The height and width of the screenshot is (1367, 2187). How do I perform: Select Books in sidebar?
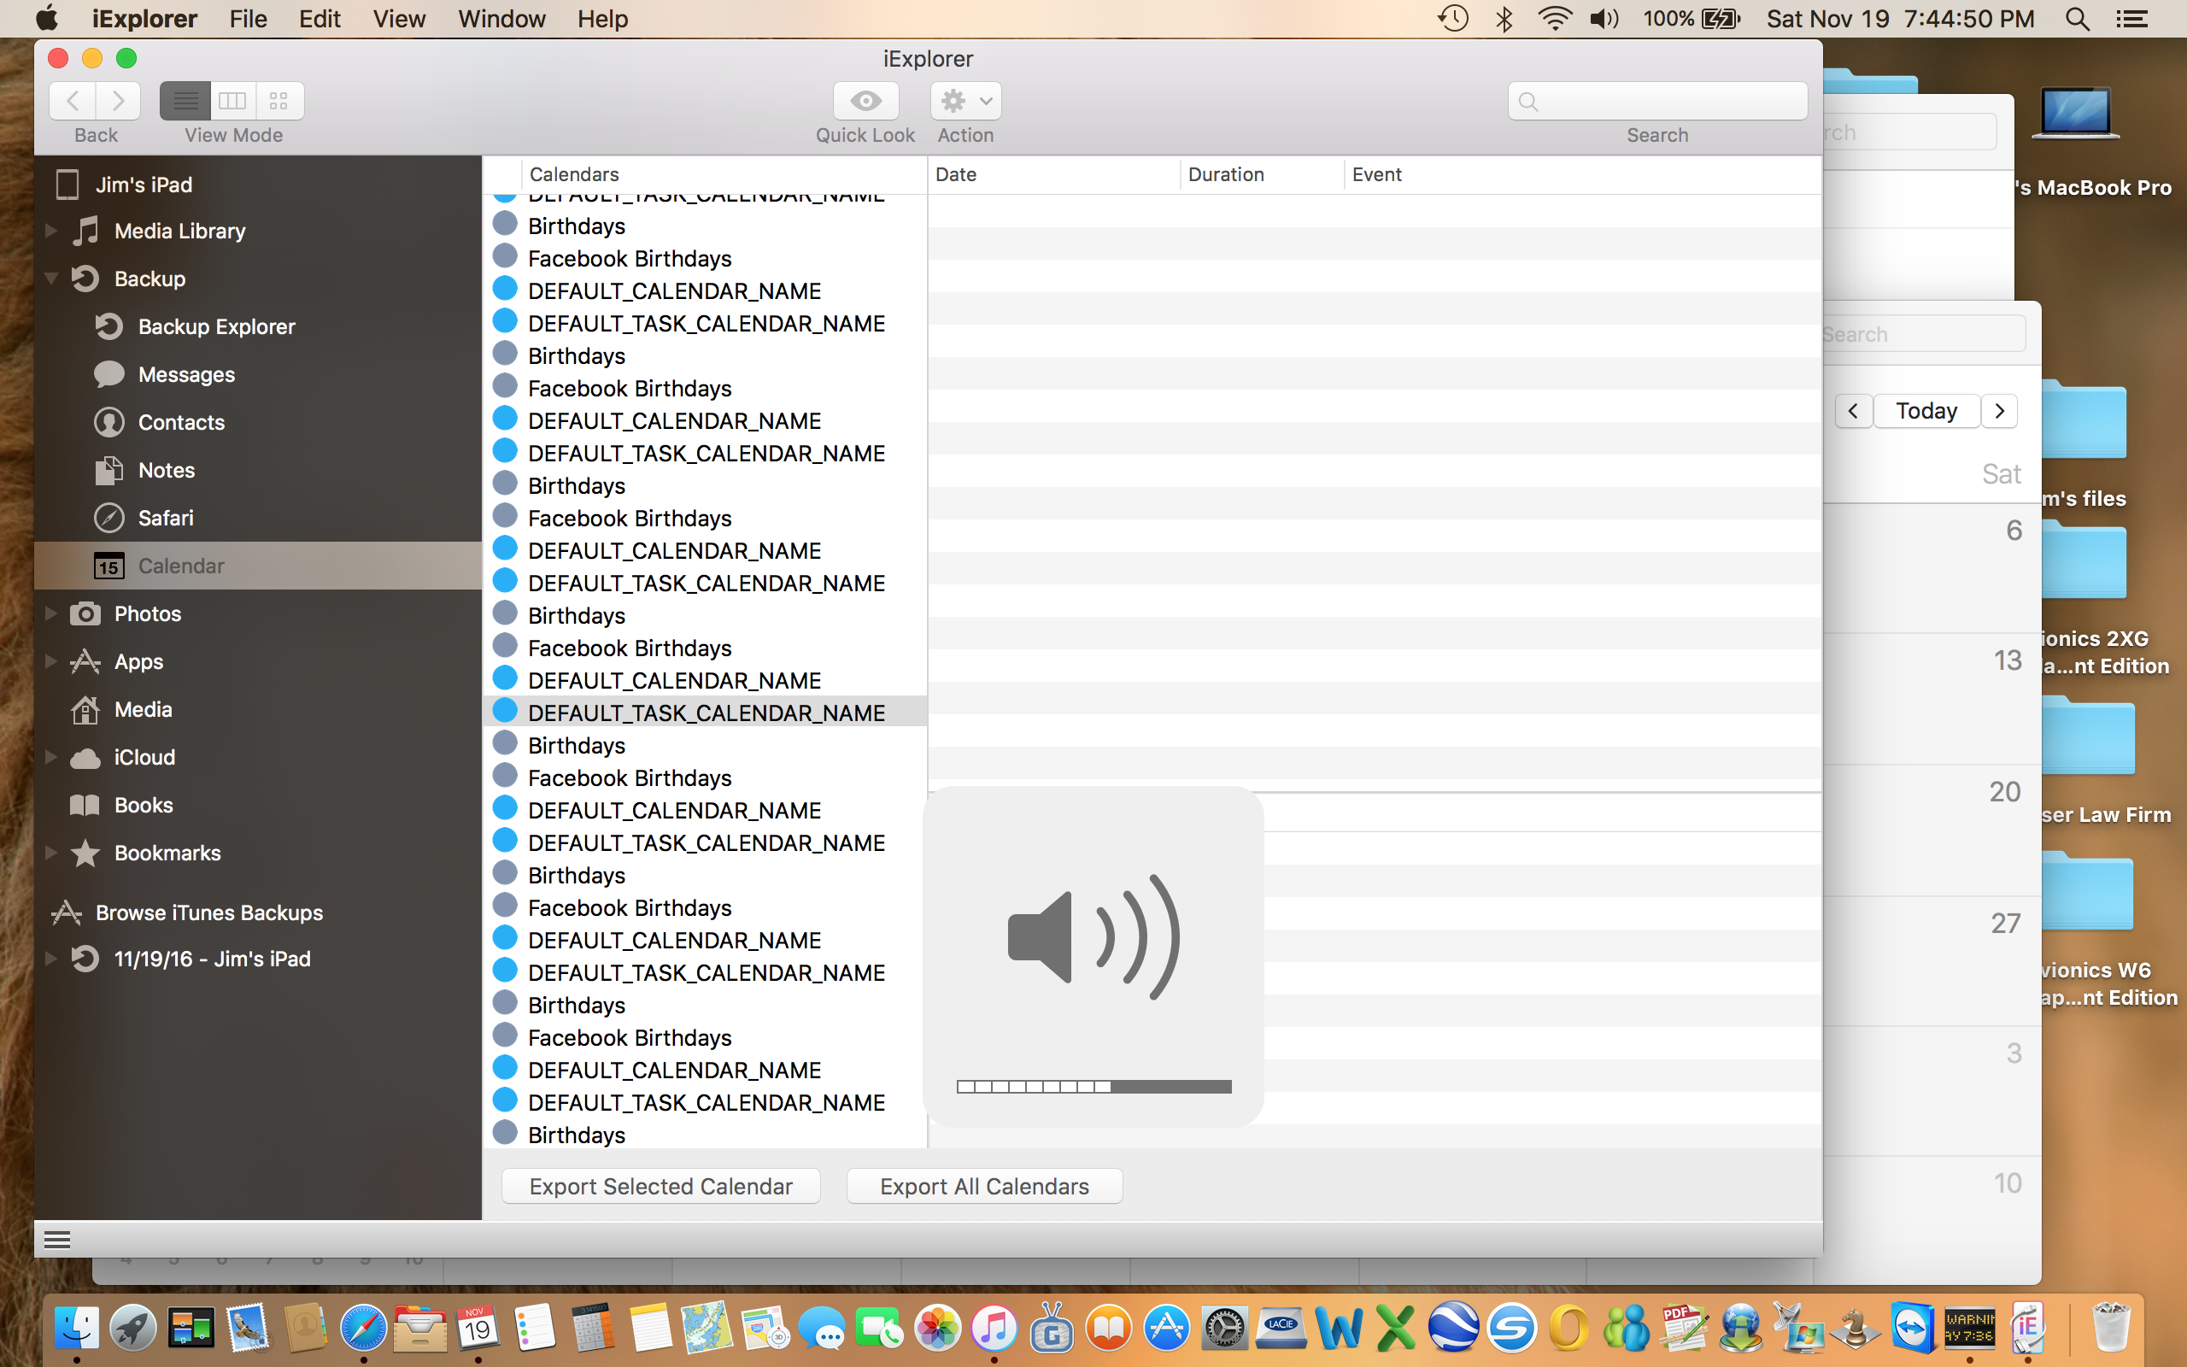pyautogui.click(x=143, y=805)
